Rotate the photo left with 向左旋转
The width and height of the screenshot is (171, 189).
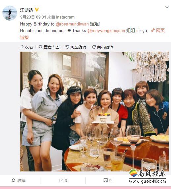coord(76,47)
